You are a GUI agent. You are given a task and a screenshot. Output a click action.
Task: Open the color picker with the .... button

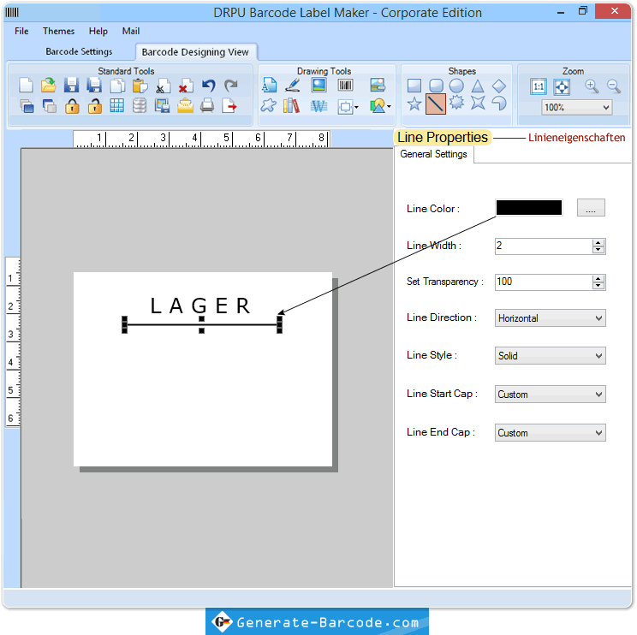point(591,207)
